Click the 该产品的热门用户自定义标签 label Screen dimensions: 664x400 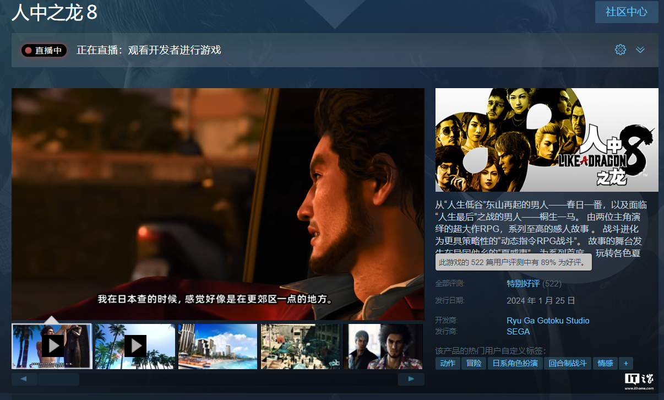tap(490, 351)
